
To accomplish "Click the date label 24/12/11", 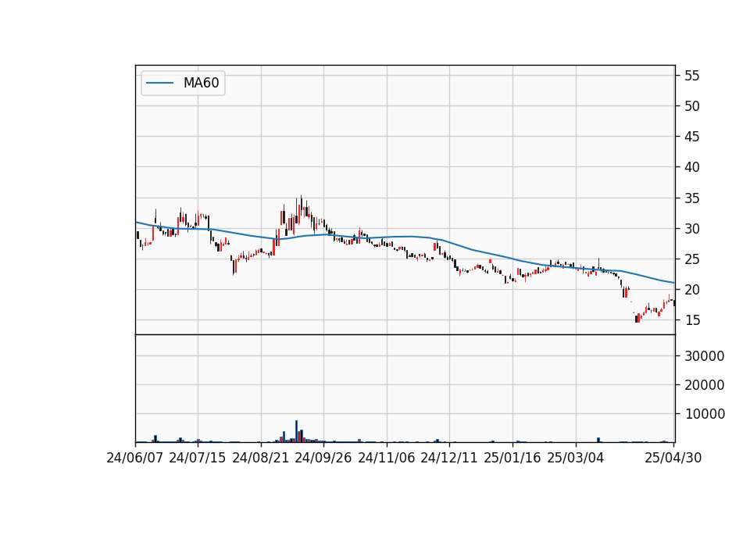I will [x=449, y=459].
